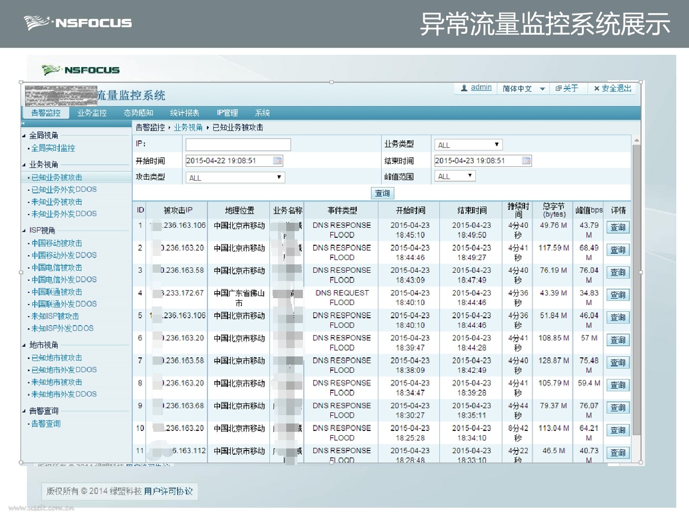Select 未知ISP被攻击 in sidebar
This screenshot has width=689, height=517.
(55, 316)
